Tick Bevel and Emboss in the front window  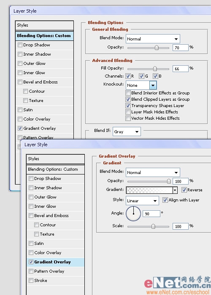coord(31,215)
